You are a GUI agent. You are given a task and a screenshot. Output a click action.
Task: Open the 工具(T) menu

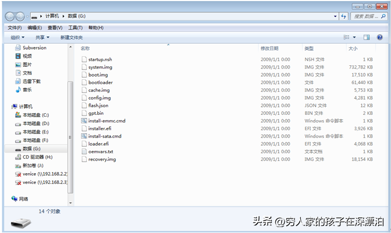(75, 28)
